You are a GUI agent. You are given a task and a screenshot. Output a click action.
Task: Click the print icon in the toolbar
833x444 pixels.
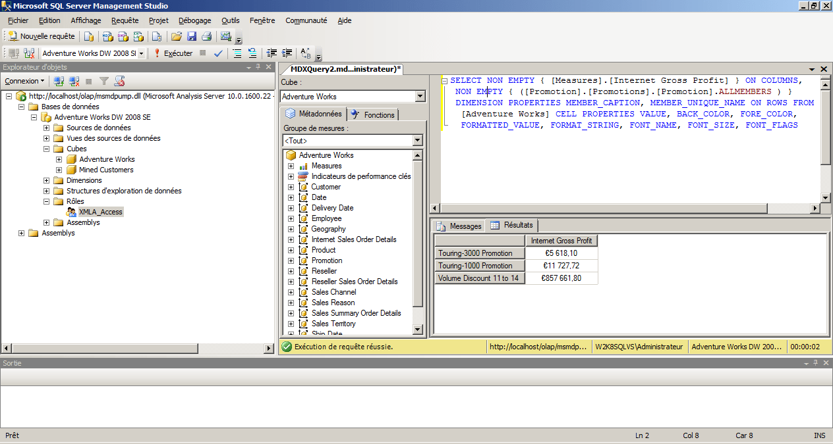[x=207, y=36]
